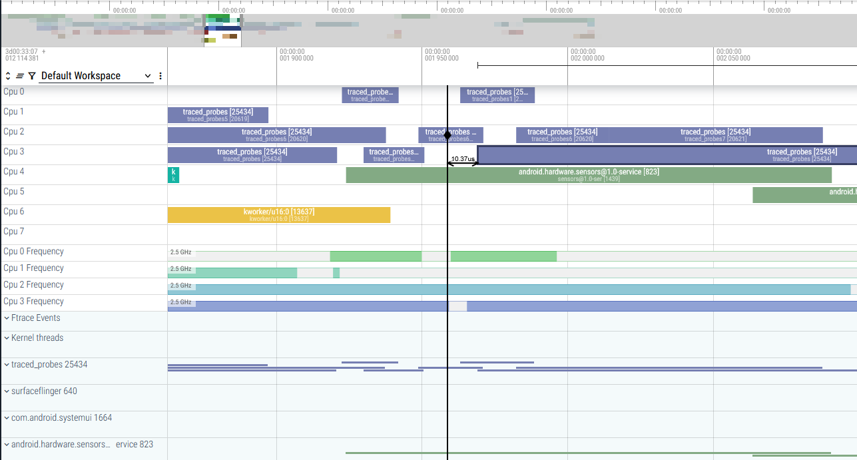
Task: Select the android slice on Cpu 5
Action: point(804,195)
